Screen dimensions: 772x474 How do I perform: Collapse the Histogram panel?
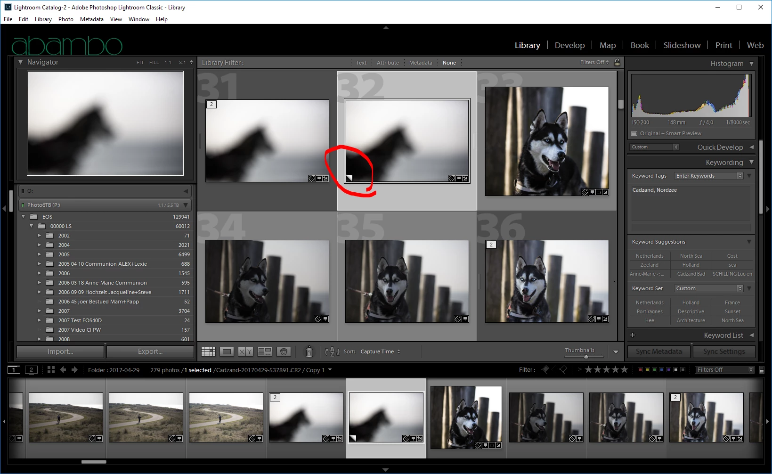[751, 64]
